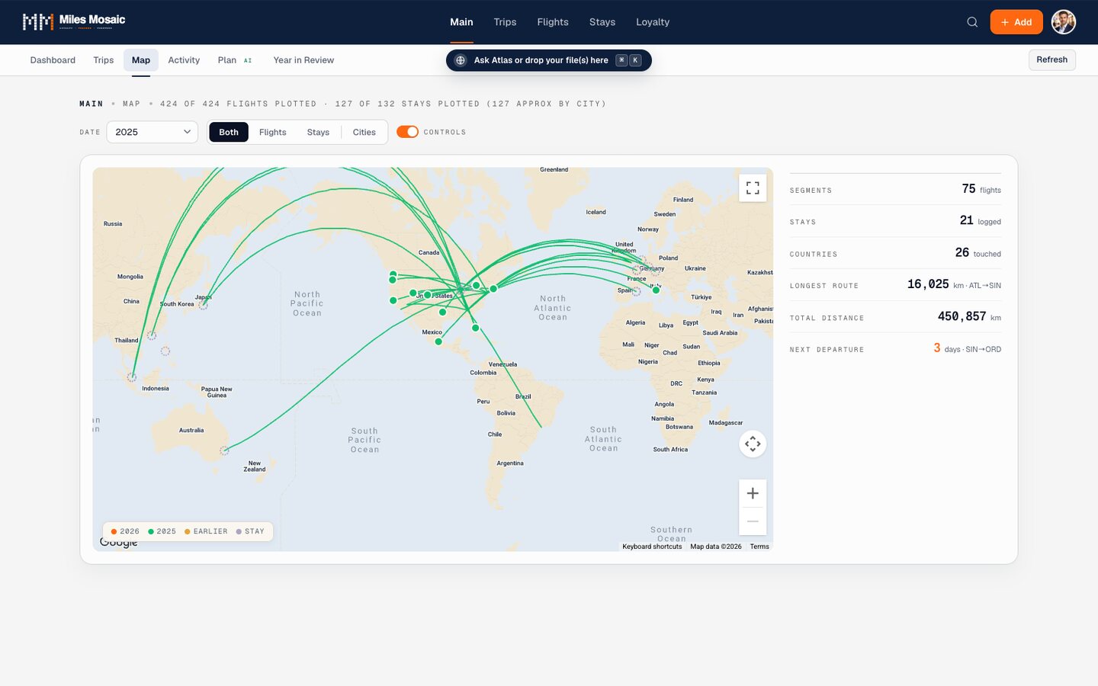Open the search magnifier icon
The width and height of the screenshot is (1098, 686).
972,22
